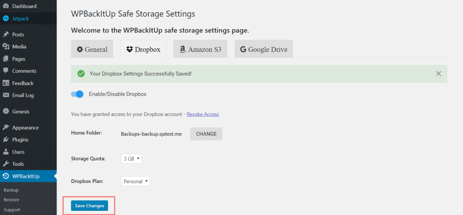Select the WPBackItUp menu item
Image resolution: width=463 pixels, height=215 pixels.
click(x=28, y=176)
